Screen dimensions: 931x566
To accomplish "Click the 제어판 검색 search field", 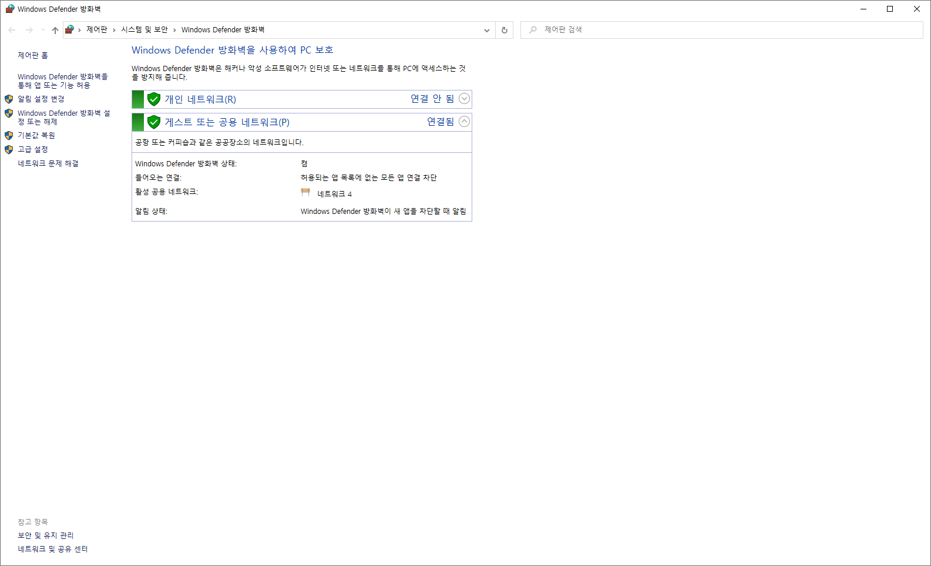I will [721, 30].
